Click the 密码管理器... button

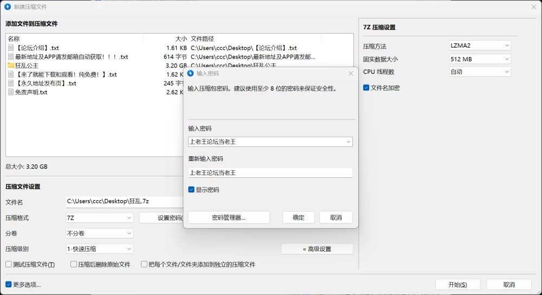point(229,217)
